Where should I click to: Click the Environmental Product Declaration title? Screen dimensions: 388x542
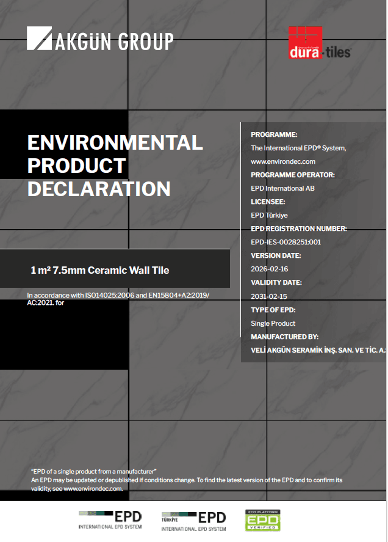point(115,166)
